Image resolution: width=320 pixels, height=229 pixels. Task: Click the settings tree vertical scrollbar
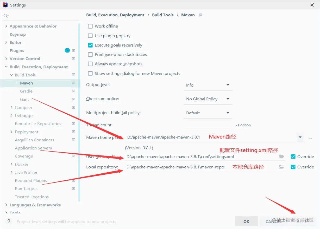click(79, 112)
